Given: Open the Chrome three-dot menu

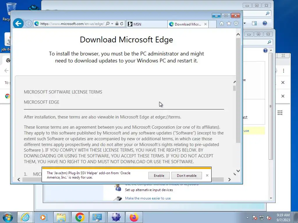Looking at the screenshot, I should (283, 71).
